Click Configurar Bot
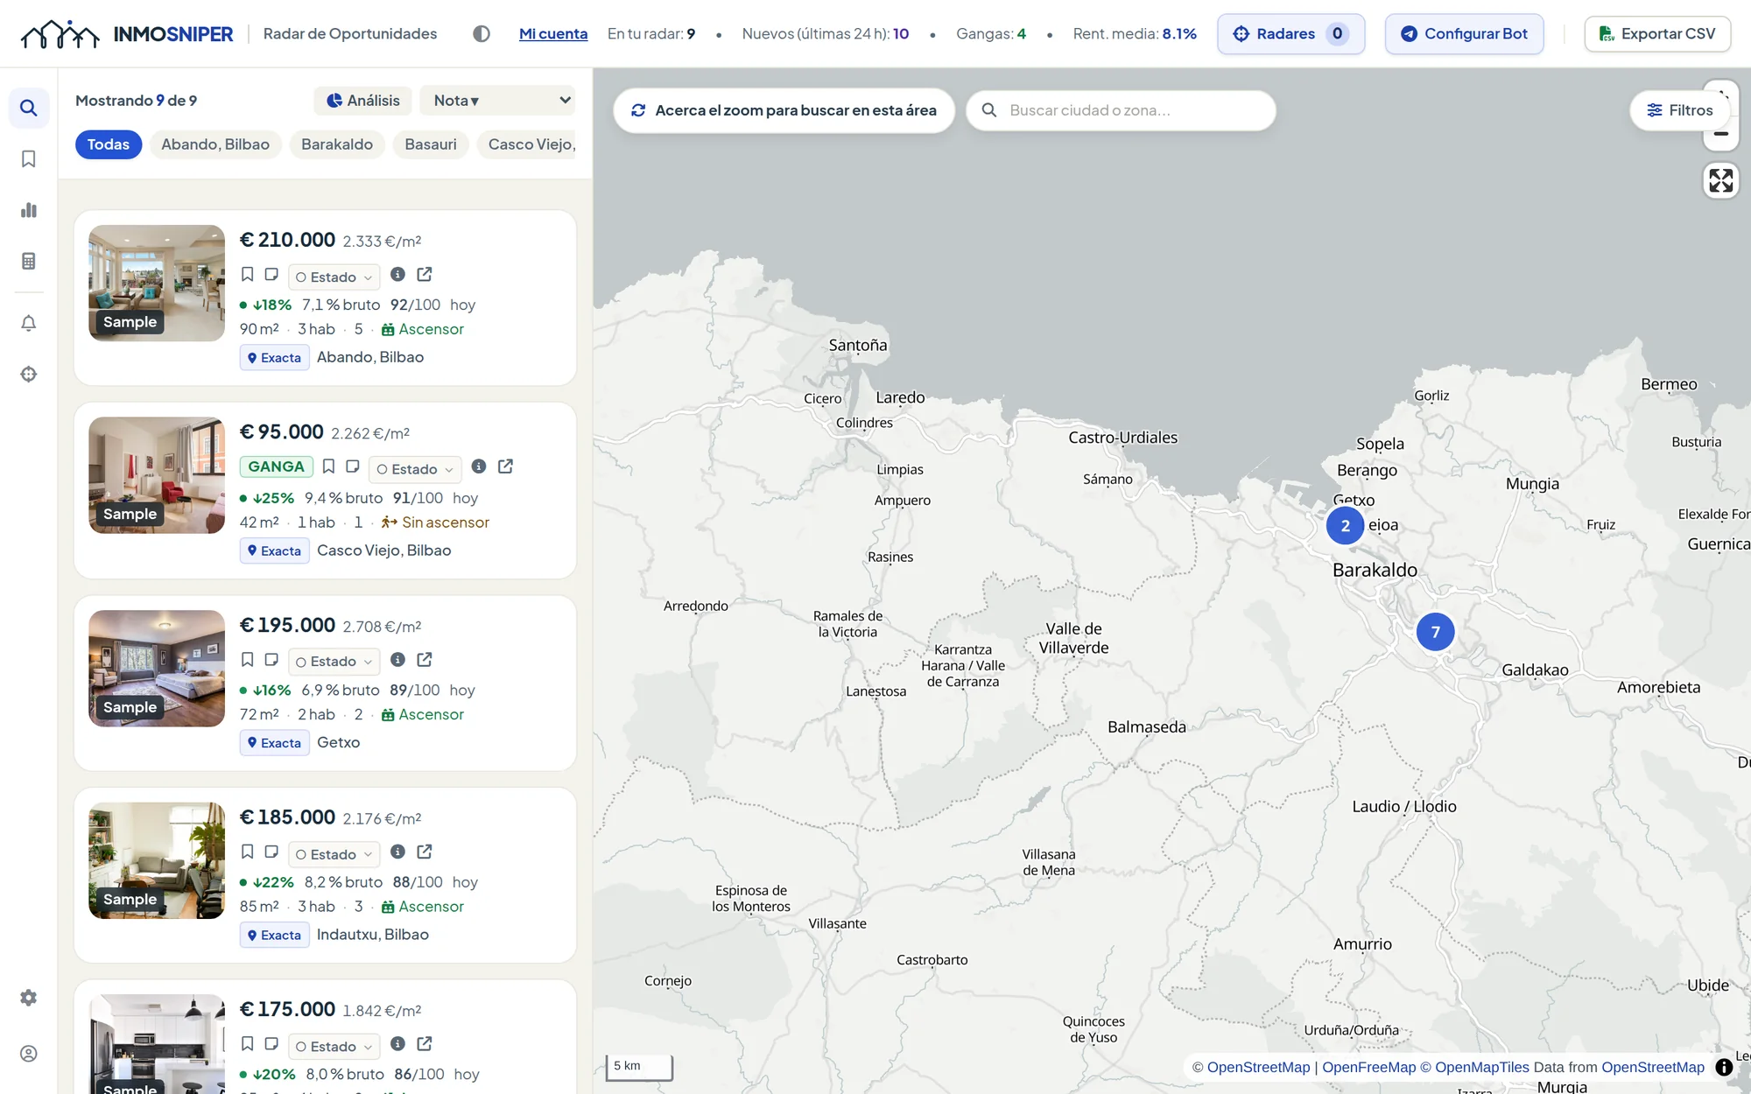Image resolution: width=1751 pixels, height=1094 pixels. coord(1464,33)
